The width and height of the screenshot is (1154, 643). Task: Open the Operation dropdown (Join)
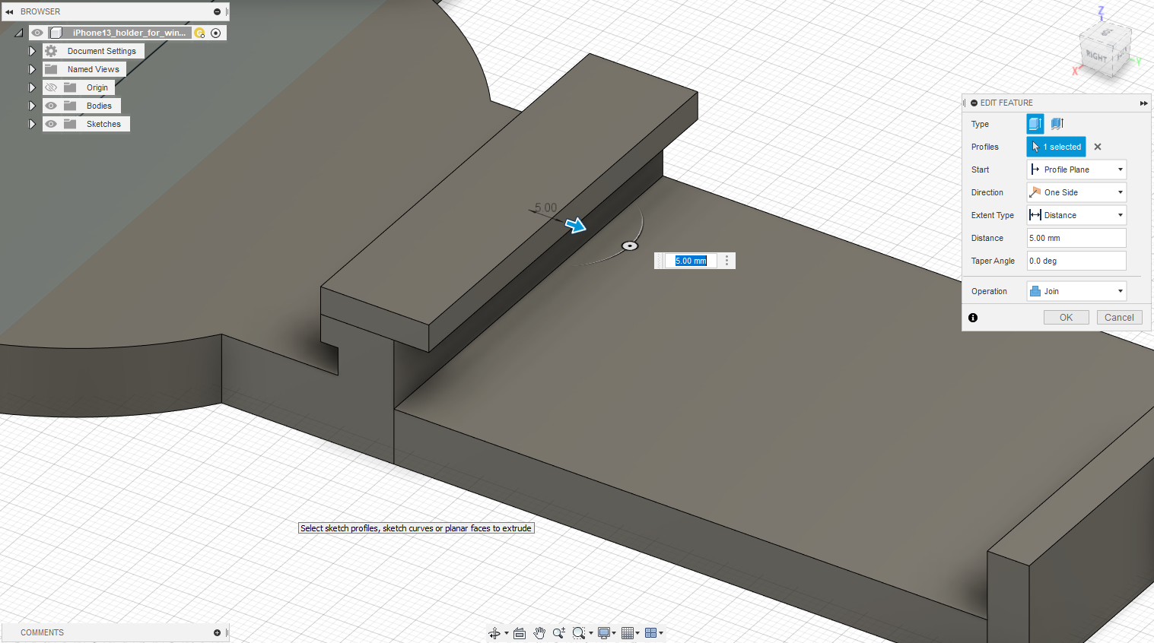pyautogui.click(x=1076, y=291)
